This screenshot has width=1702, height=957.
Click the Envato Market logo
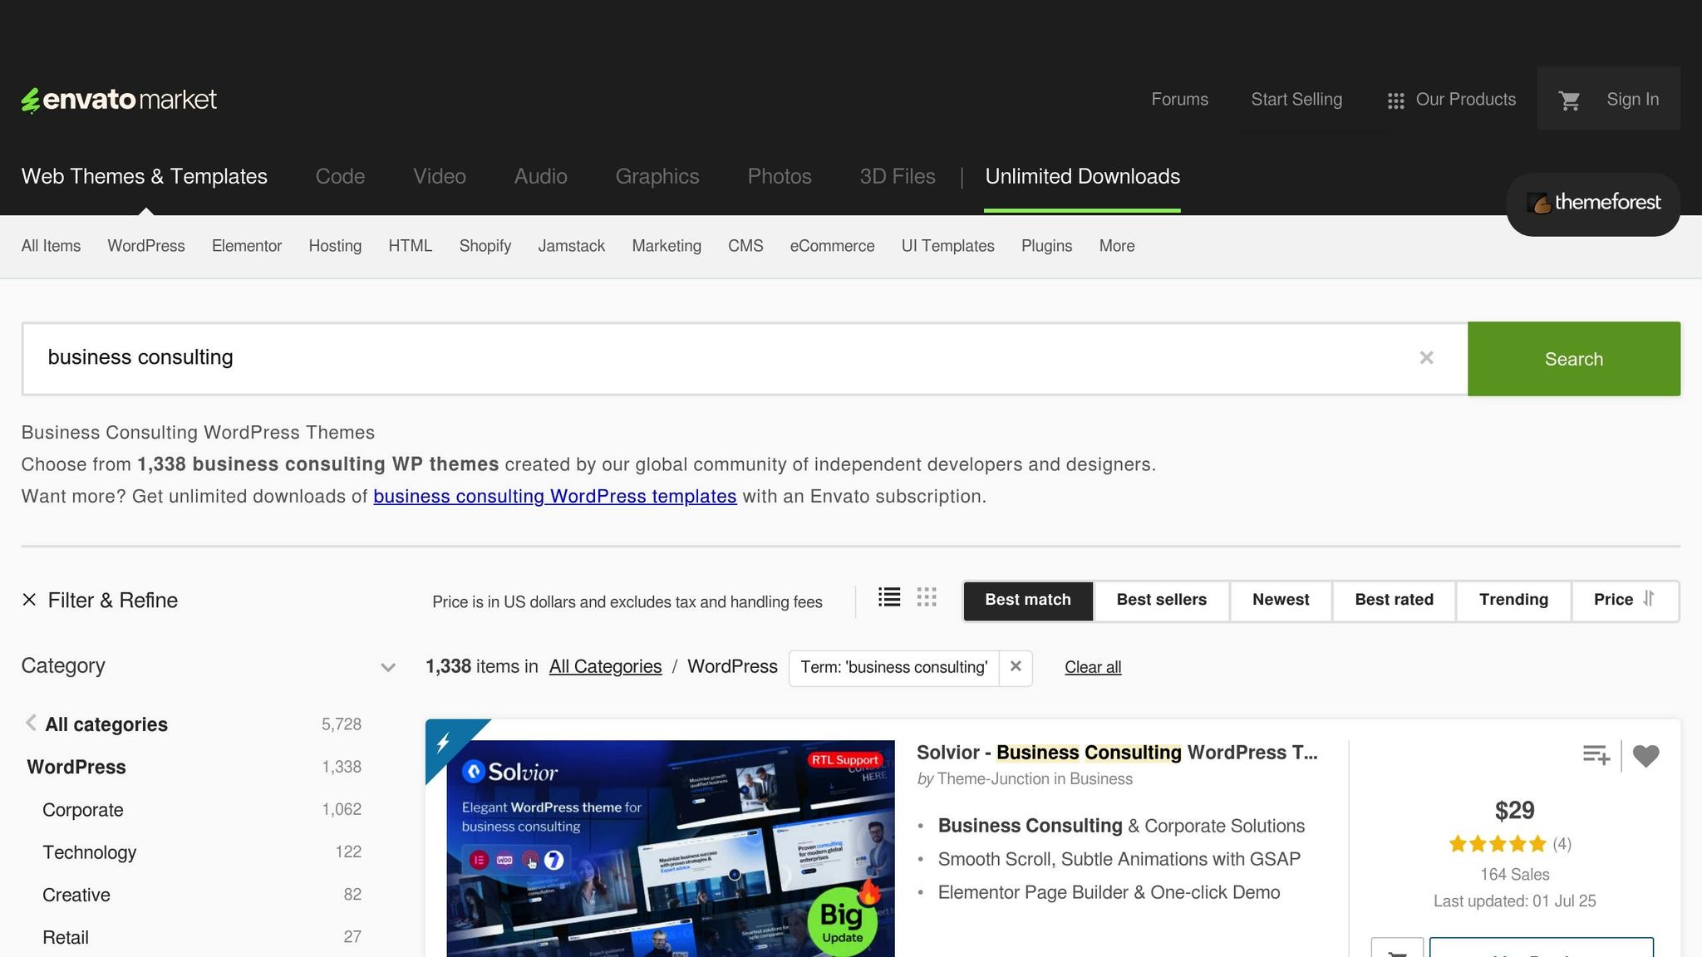coord(119,100)
